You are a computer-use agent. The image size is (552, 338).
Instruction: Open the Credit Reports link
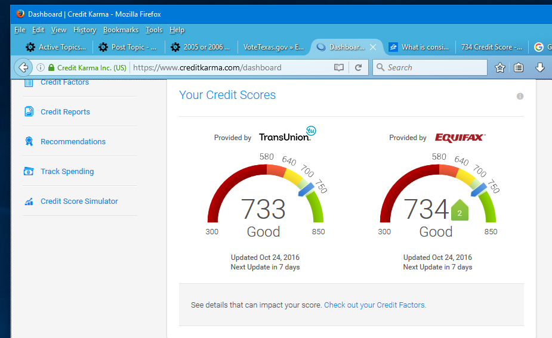click(x=65, y=112)
